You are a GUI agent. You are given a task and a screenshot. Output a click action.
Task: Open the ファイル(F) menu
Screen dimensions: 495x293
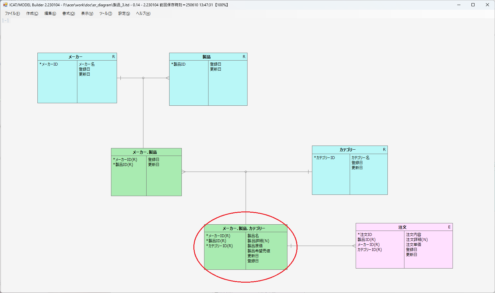(x=12, y=13)
